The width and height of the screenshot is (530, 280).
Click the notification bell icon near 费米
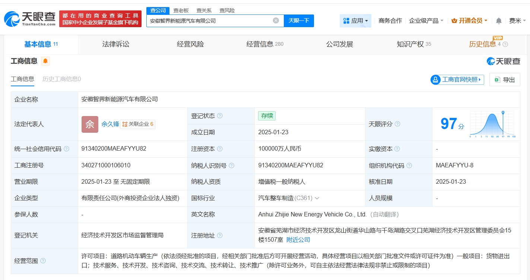498,21
